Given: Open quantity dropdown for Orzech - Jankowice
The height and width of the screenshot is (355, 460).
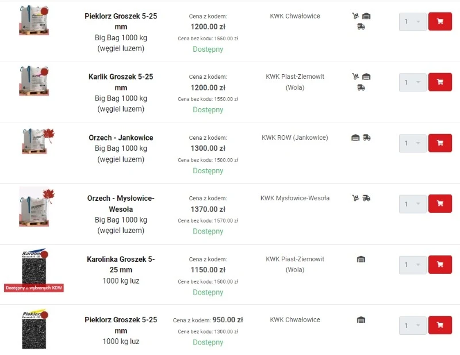Looking at the screenshot, I should coord(412,143).
